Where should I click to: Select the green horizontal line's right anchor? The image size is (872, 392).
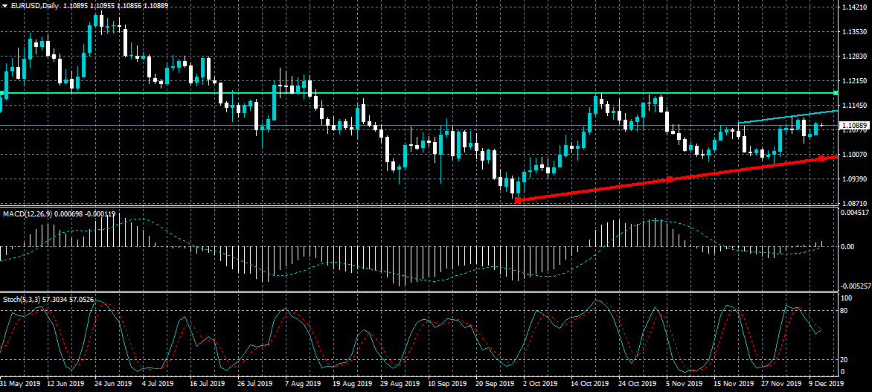click(836, 93)
